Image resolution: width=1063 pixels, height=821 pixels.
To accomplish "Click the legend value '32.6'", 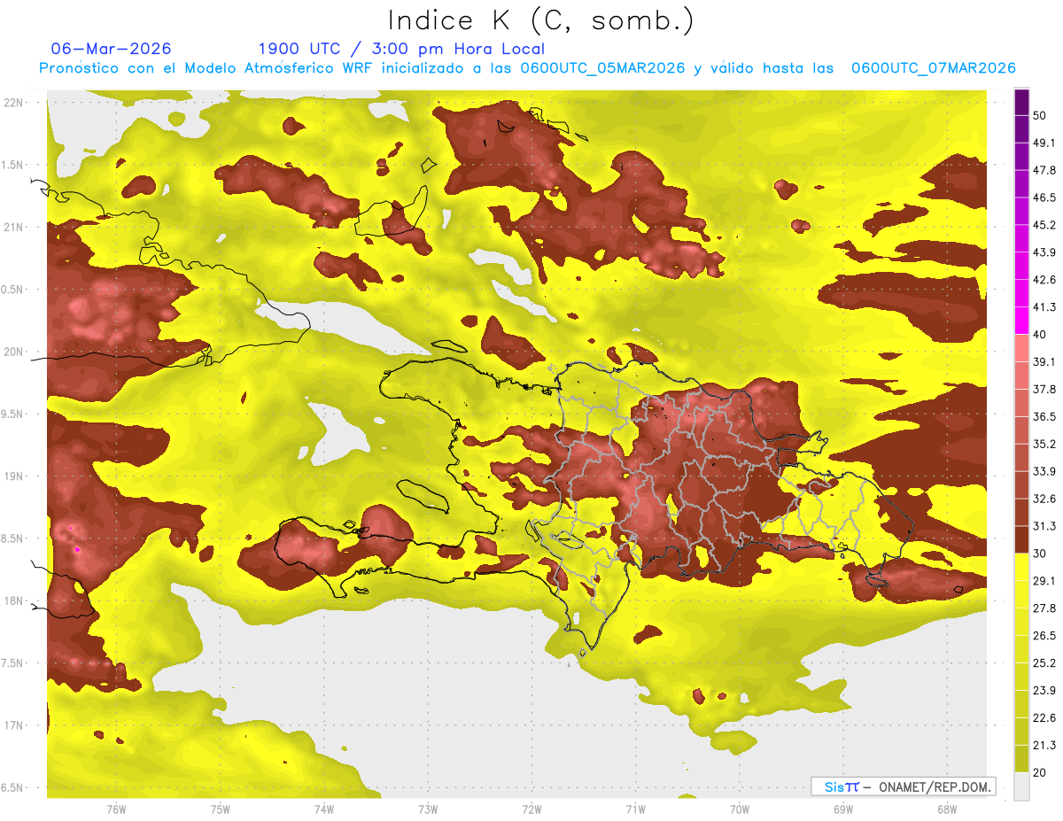I will coord(1044,499).
